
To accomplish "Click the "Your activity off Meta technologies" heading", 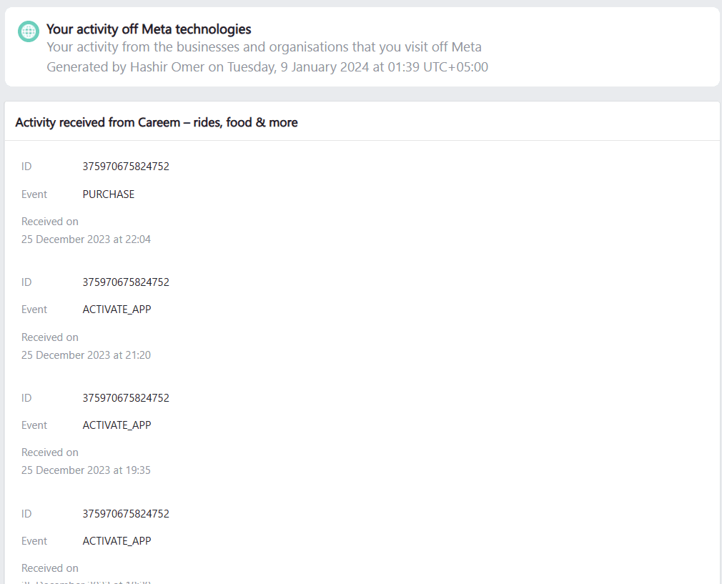I will coord(149,29).
